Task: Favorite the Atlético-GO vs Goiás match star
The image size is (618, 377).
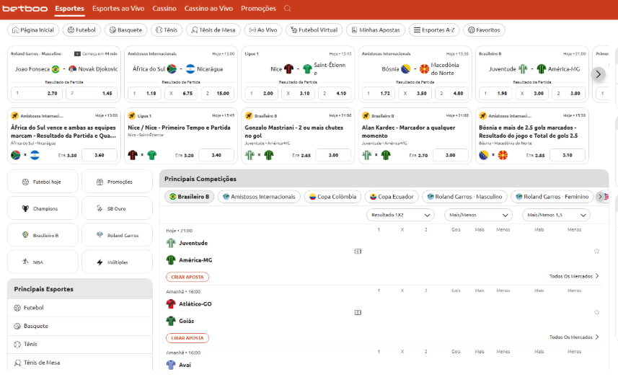Action: pos(596,312)
